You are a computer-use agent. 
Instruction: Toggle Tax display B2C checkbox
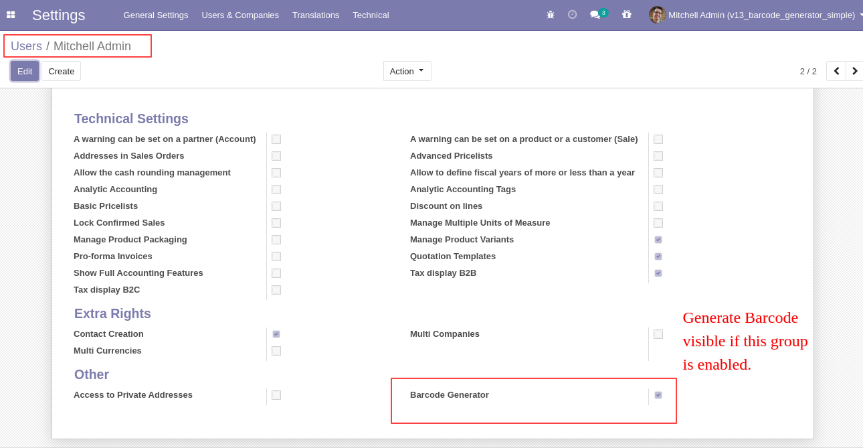pyautogui.click(x=276, y=290)
